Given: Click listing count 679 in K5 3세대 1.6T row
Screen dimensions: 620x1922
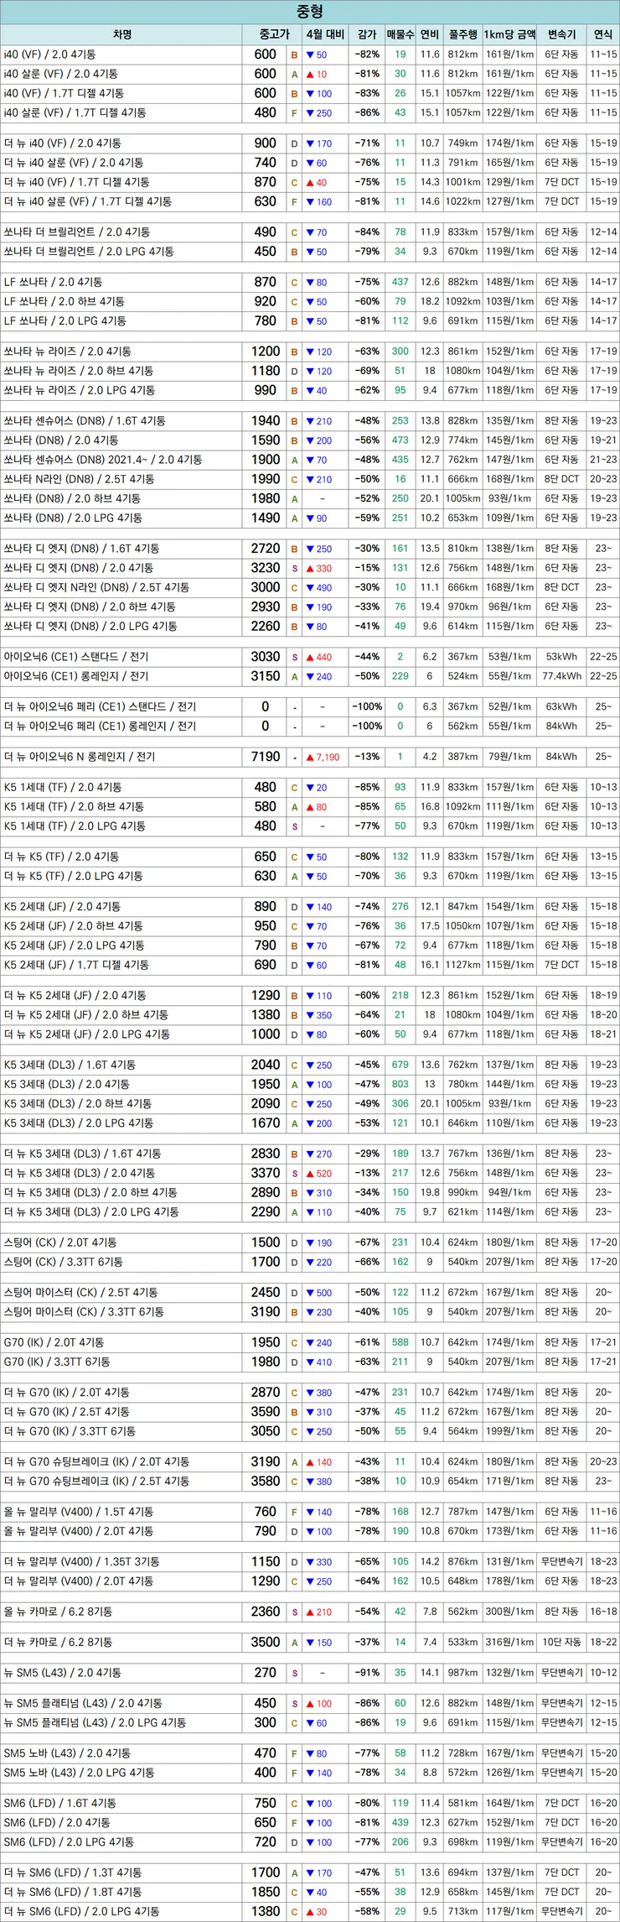Looking at the screenshot, I should coord(400,1065).
